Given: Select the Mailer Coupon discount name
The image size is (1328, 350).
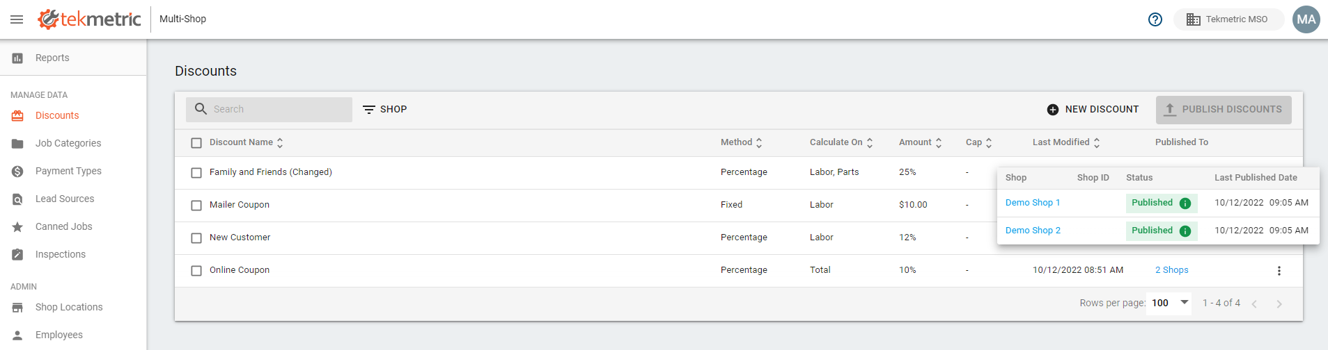Looking at the screenshot, I should coord(240,205).
